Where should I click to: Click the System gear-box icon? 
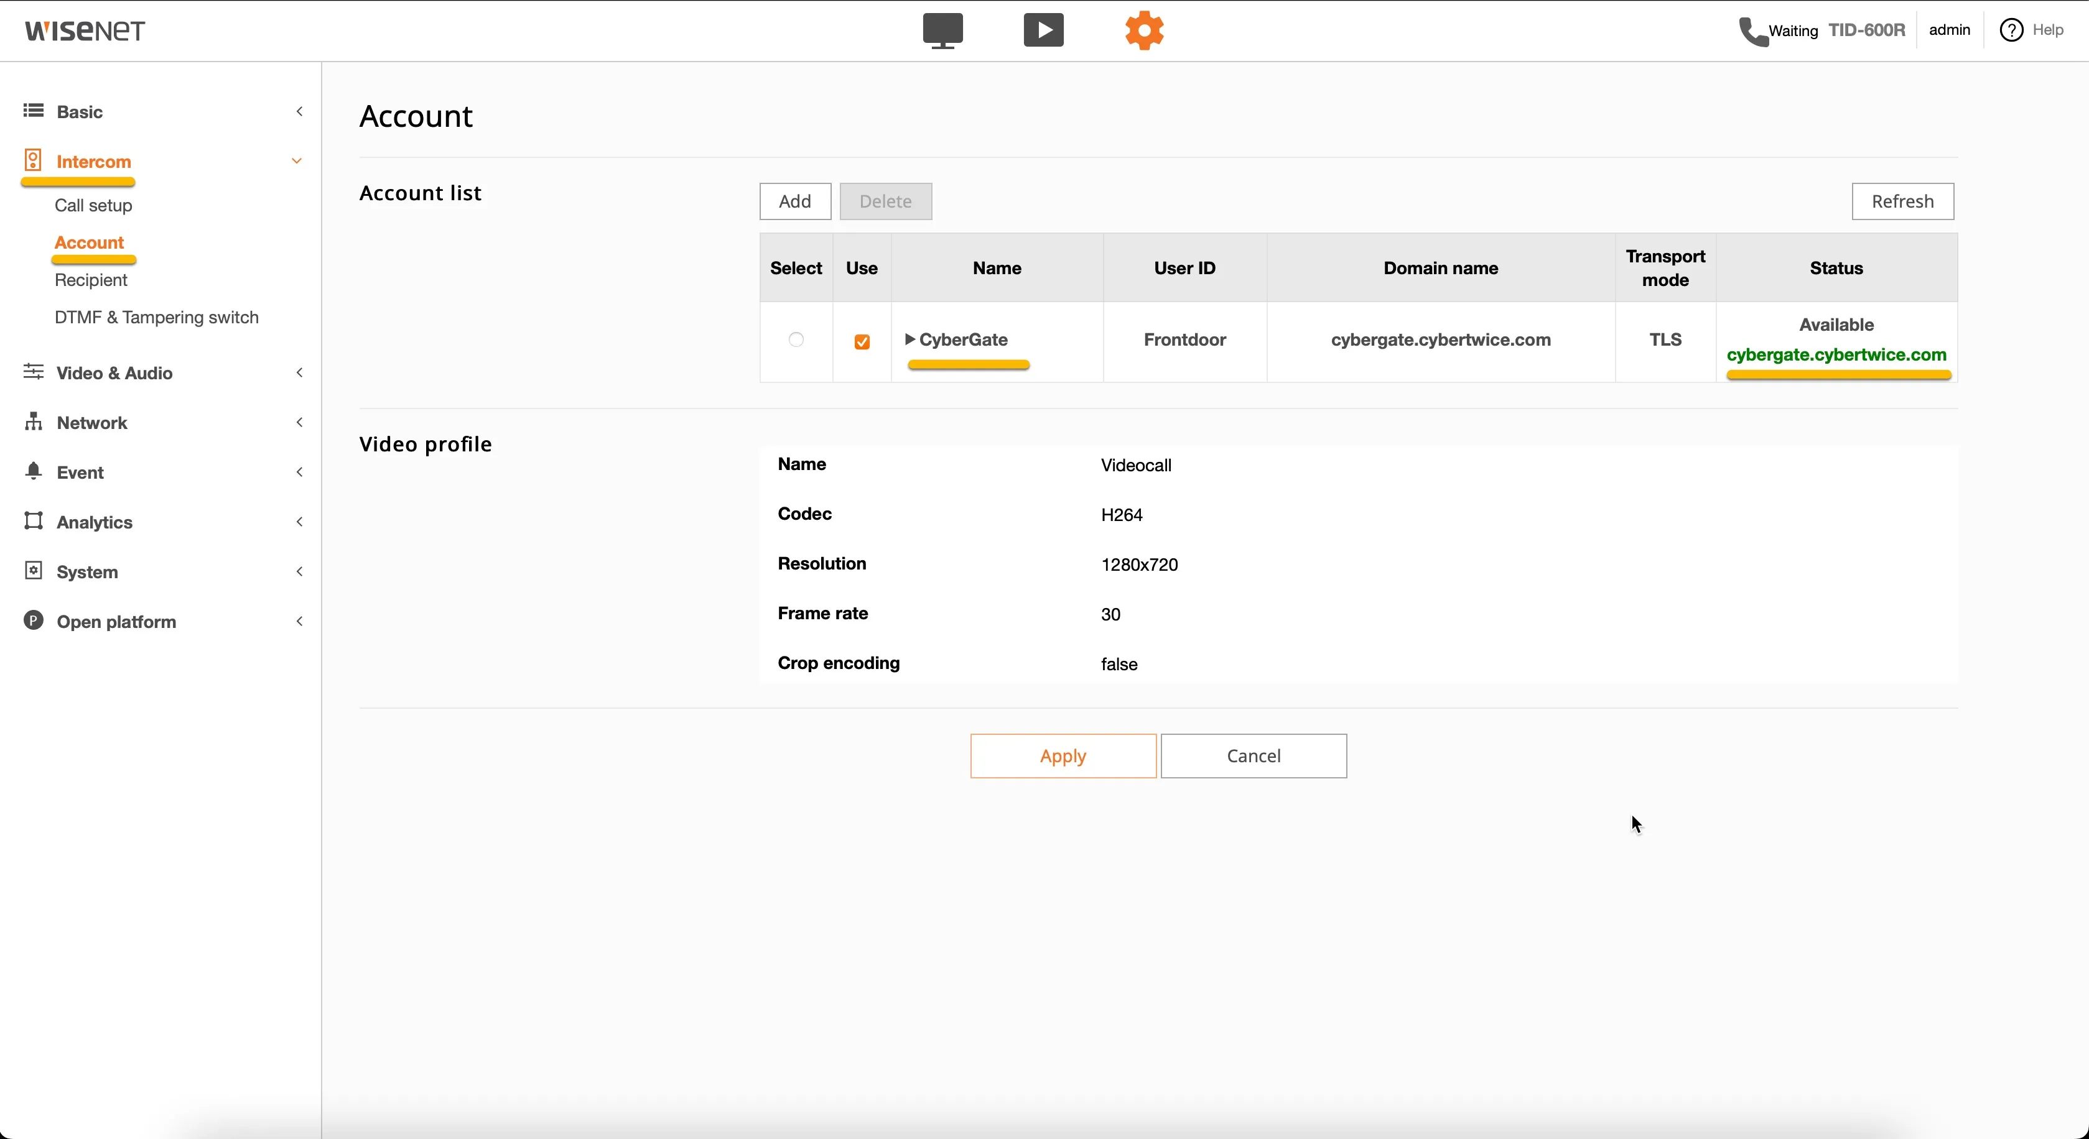click(x=33, y=570)
